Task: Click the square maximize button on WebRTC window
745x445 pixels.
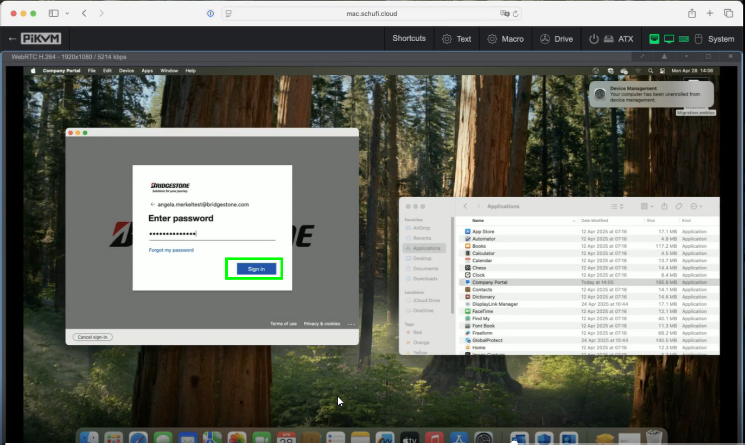Action: tap(708, 56)
